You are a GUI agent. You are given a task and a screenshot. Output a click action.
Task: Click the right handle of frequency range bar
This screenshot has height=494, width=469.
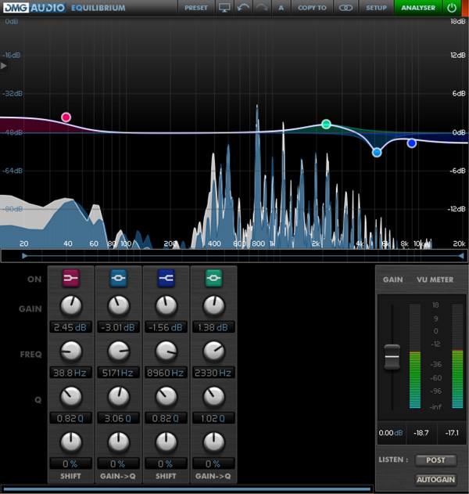coord(461,256)
